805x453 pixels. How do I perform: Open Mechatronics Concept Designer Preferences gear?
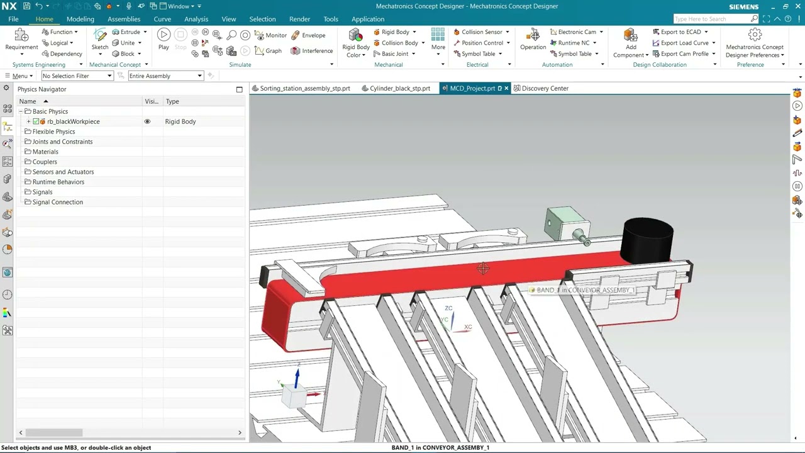tap(755, 35)
